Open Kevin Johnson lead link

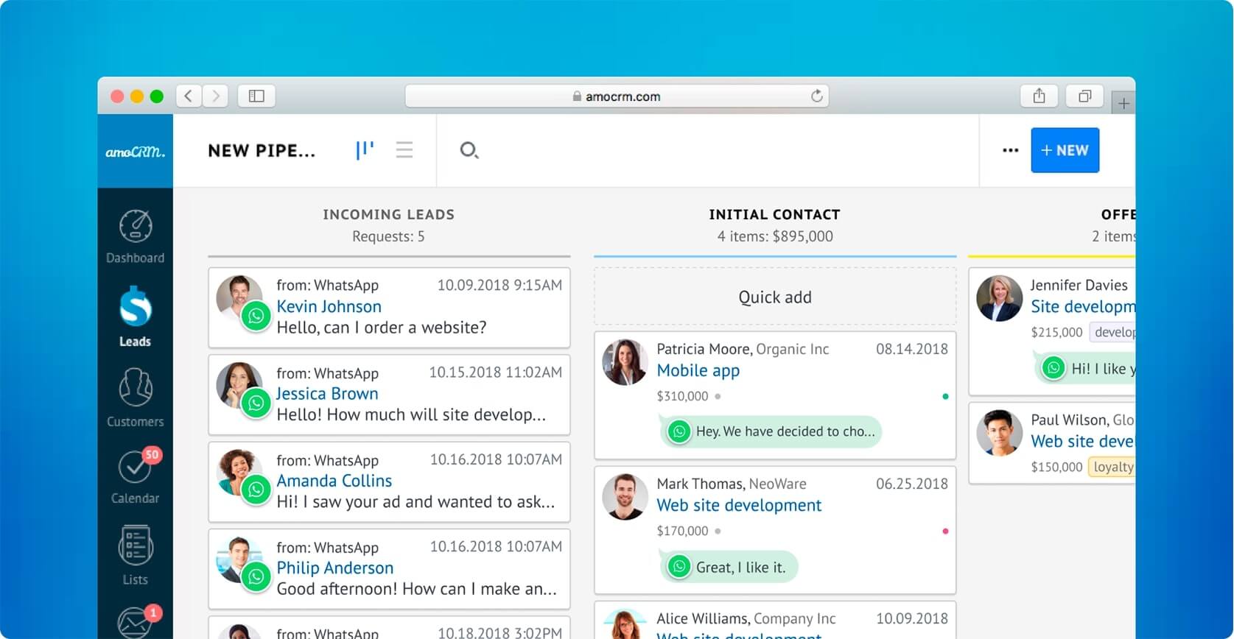329,307
